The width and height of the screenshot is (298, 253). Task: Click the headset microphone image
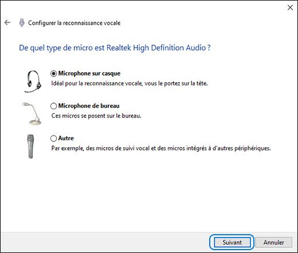(33, 81)
